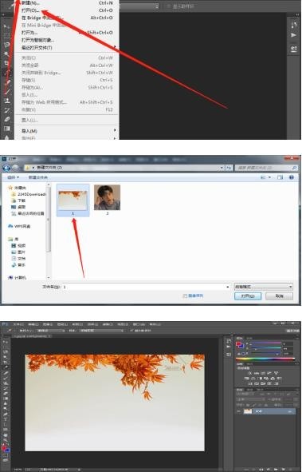The image size is (302, 472).
Task: Open the 所有格式 file format dropdown
Action: click(263, 287)
